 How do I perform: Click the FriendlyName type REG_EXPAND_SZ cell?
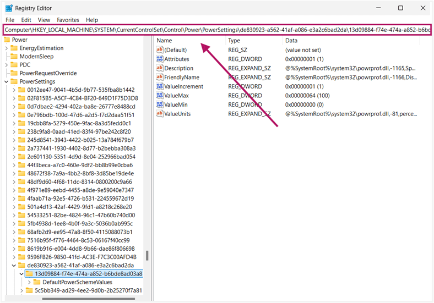tap(249, 77)
